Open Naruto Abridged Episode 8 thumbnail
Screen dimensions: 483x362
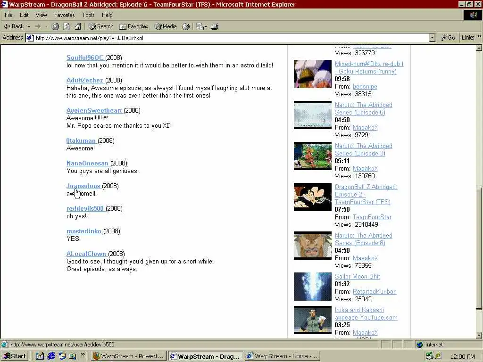point(312,245)
